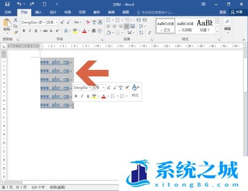The height and width of the screenshot is (191, 248).
Task: Copy the selection in Clipboard group
Action: [x=15, y=26]
